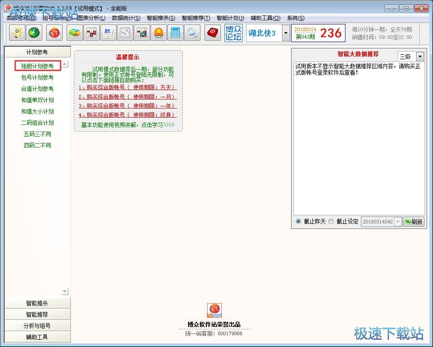Select 二码组合计划 in sidebar

click(x=38, y=123)
